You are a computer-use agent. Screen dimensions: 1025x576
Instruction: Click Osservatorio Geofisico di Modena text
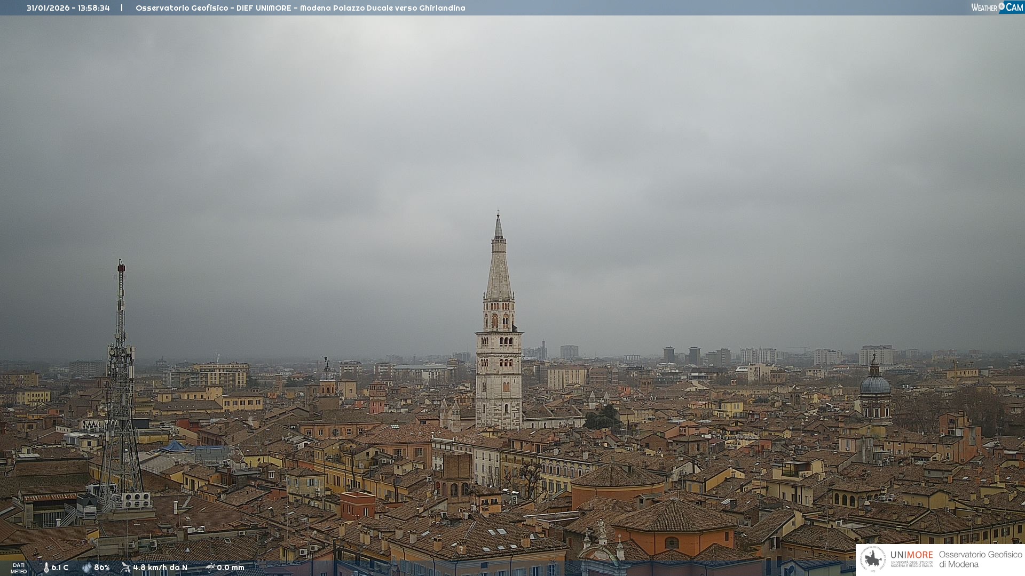(980, 559)
